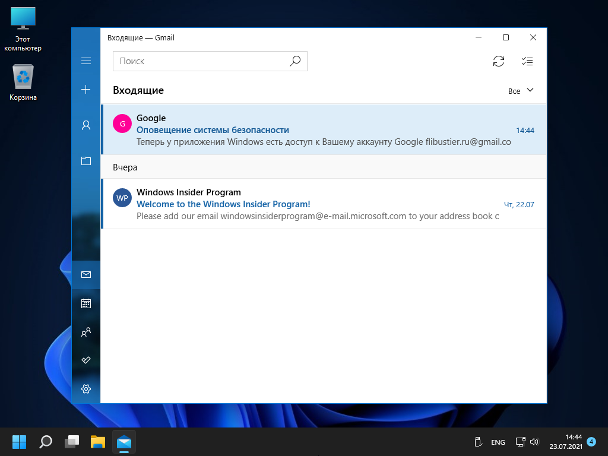Open the notification center badge

(591, 442)
